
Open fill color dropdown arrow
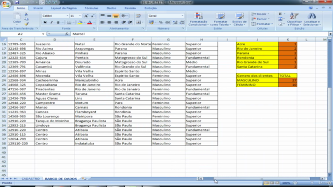(84, 22)
